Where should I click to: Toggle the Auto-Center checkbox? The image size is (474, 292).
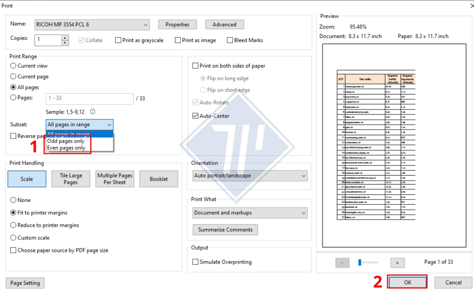pyautogui.click(x=195, y=116)
